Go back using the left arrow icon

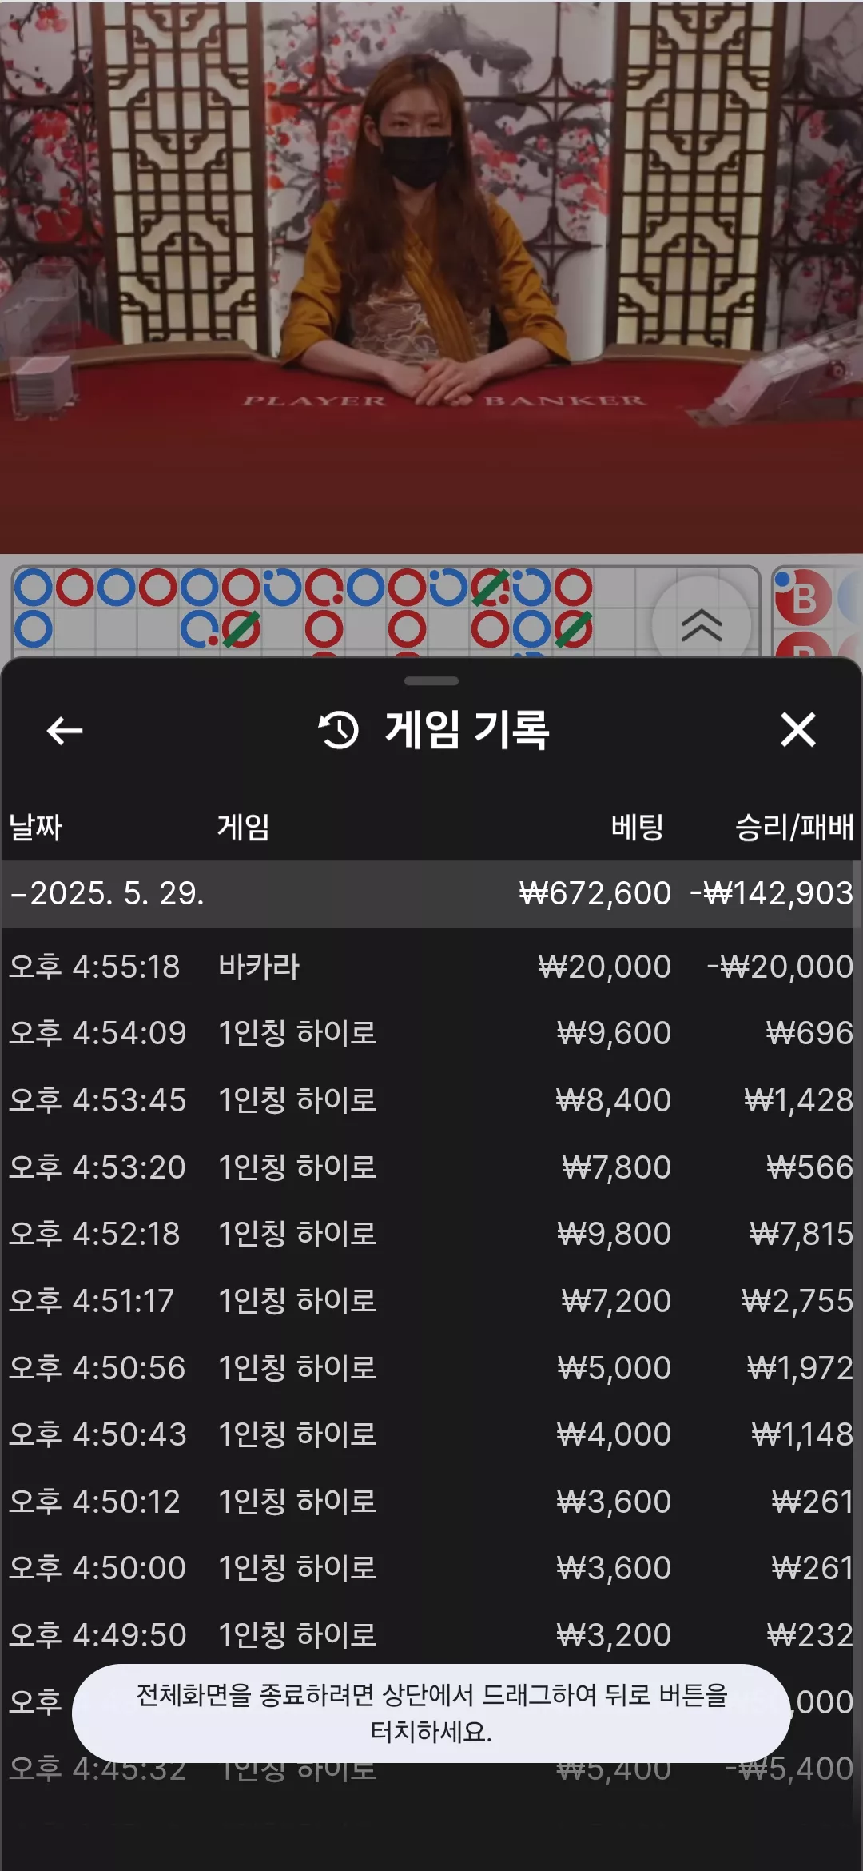(x=65, y=730)
